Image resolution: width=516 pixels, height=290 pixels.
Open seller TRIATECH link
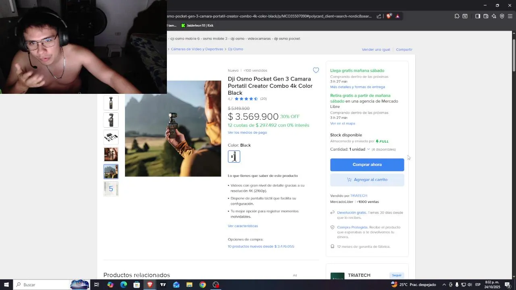pos(359,196)
